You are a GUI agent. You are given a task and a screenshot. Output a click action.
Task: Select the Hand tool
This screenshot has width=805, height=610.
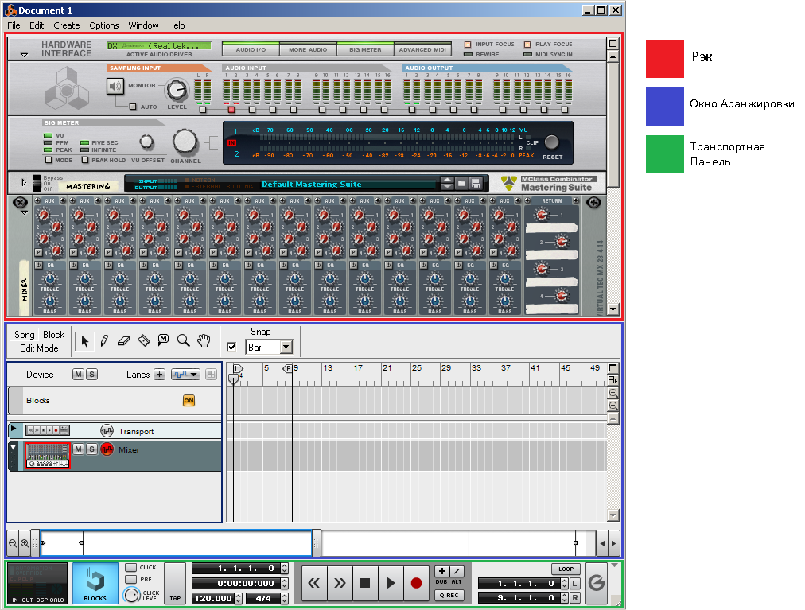pos(204,341)
